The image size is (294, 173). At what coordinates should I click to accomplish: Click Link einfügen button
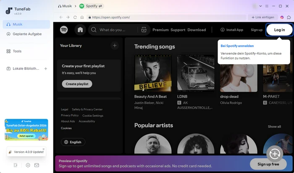[x=262, y=17]
